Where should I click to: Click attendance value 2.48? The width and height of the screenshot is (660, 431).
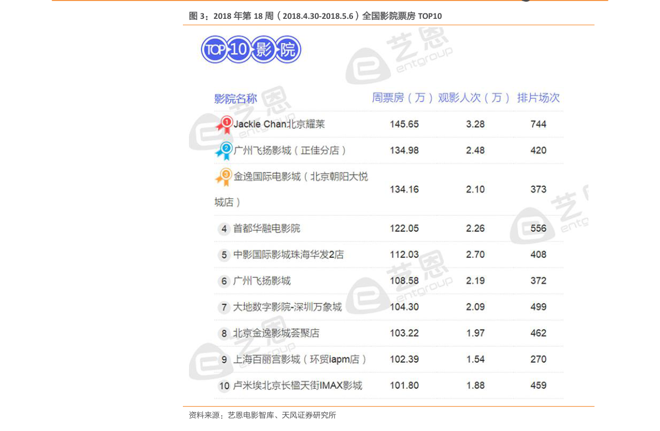click(x=475, y=150)
